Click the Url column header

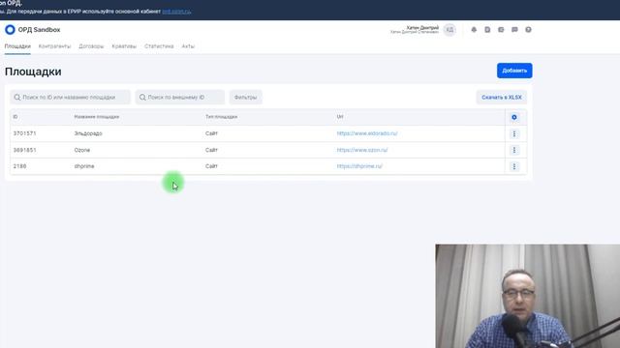(x=340, y=117)
